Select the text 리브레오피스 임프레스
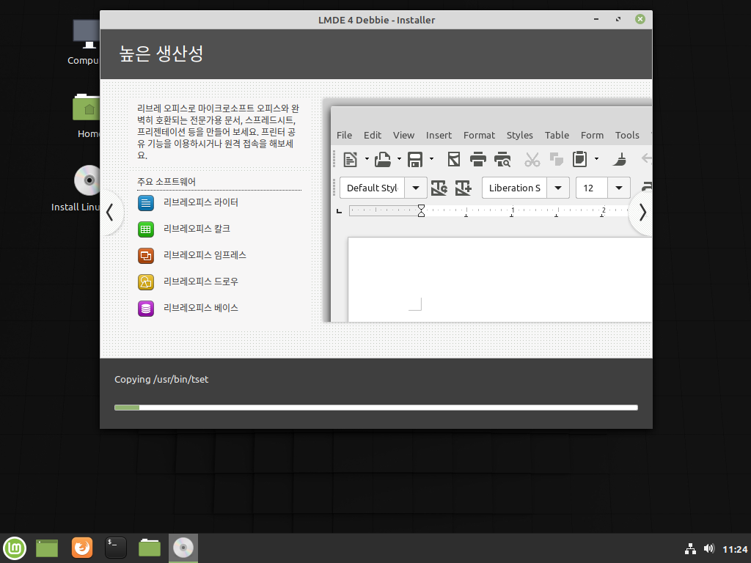The height and width of the screenshot is (563, 751). [205, 255]
